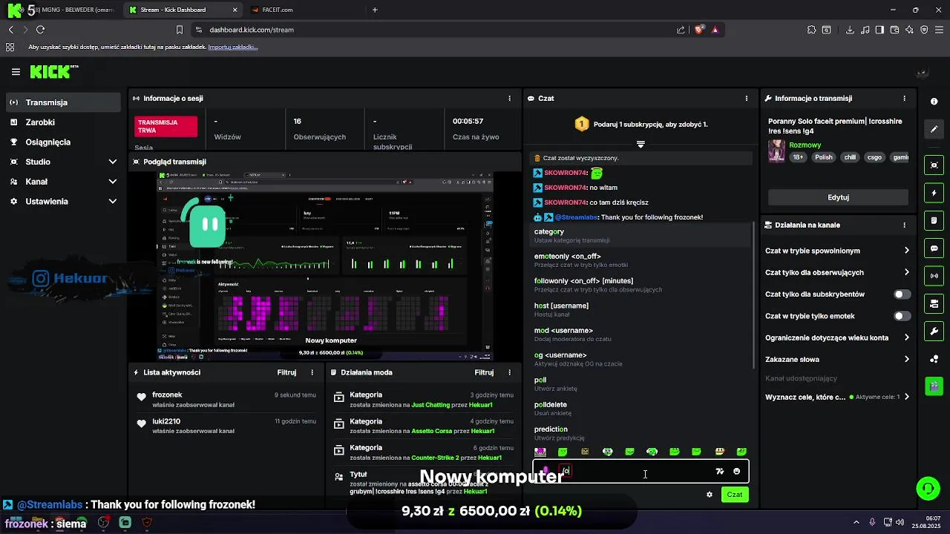The height and width of the screenshot is (534, 950).
Task: Click the document note icon in right rail
Action: 934,221
